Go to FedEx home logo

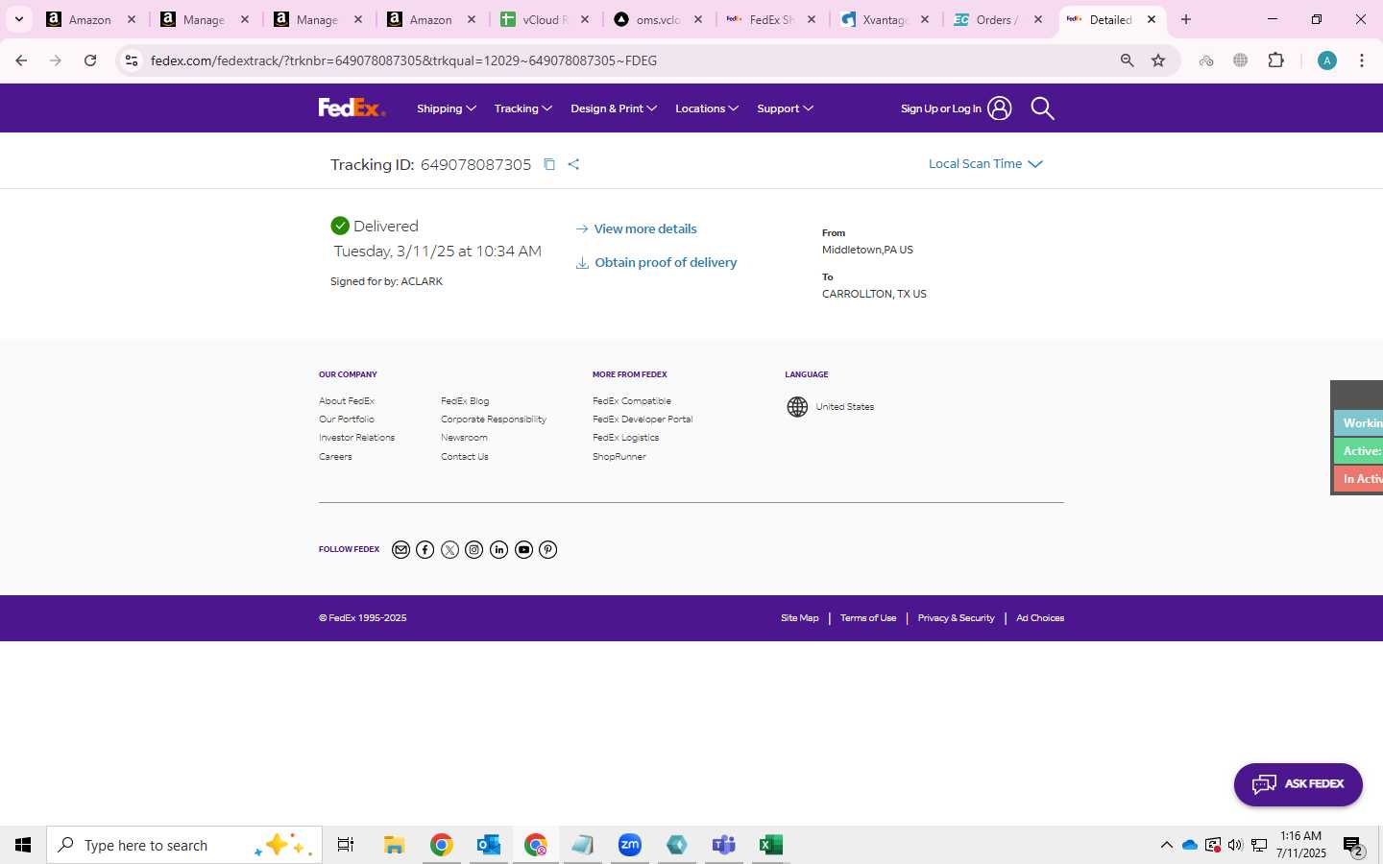click(x=352, y=108)
